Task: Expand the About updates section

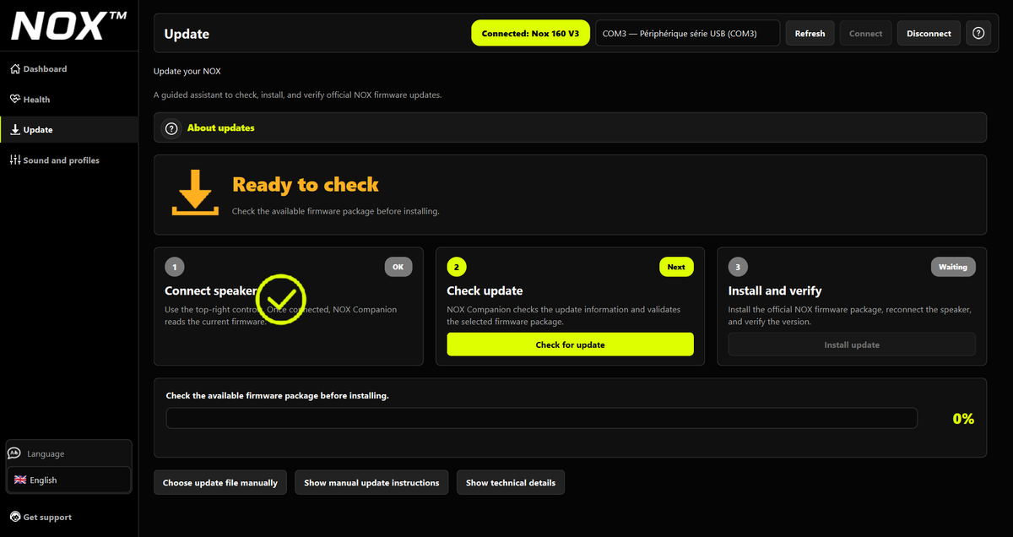Action: 570,128
